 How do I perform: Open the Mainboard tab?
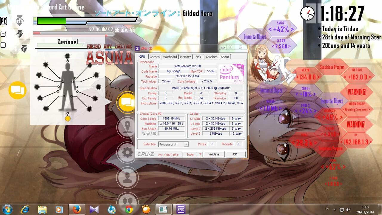coord(170,57)
